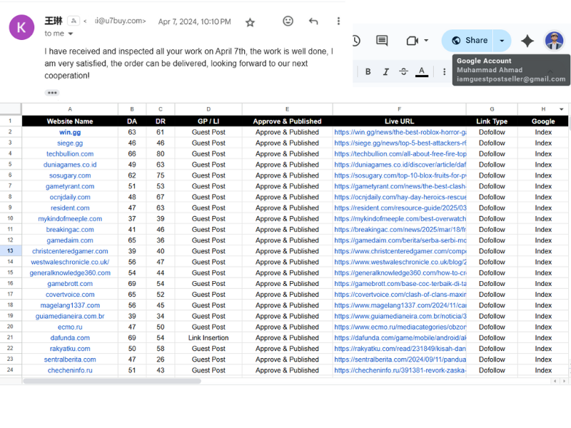Viewport: 571px width, 428px height.
Task: Click scroll-left arrow at sheet bottom
Action: coord(555,381)
